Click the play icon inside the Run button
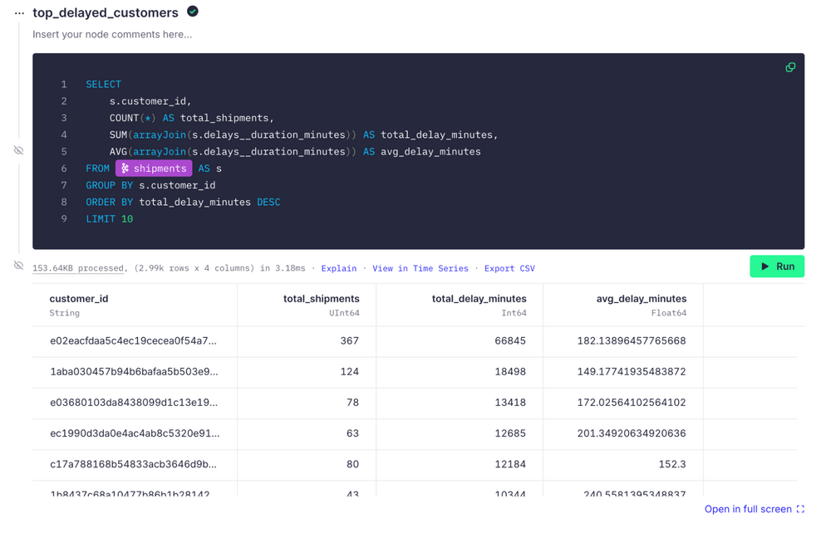The image size is (831, 533). (764, 266)
